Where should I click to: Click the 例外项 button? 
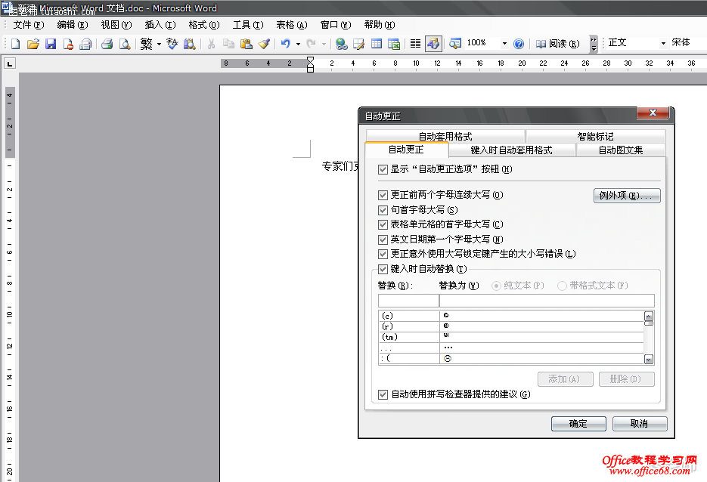pos(626,196)
